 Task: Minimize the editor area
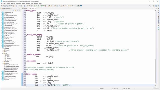pyautogui.click(x=154, y=8)
